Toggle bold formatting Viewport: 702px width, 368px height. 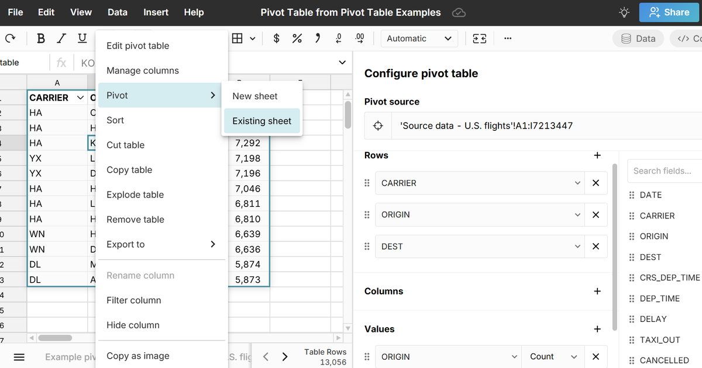[x=41, y=39]
